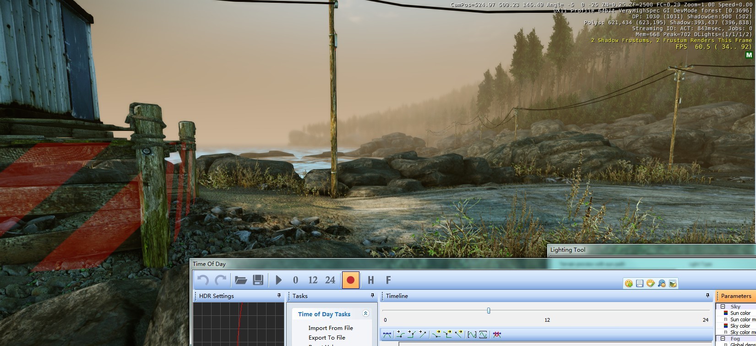Pin the Tasks panel
Screen dimensions: 756x346
pos(373,296)
